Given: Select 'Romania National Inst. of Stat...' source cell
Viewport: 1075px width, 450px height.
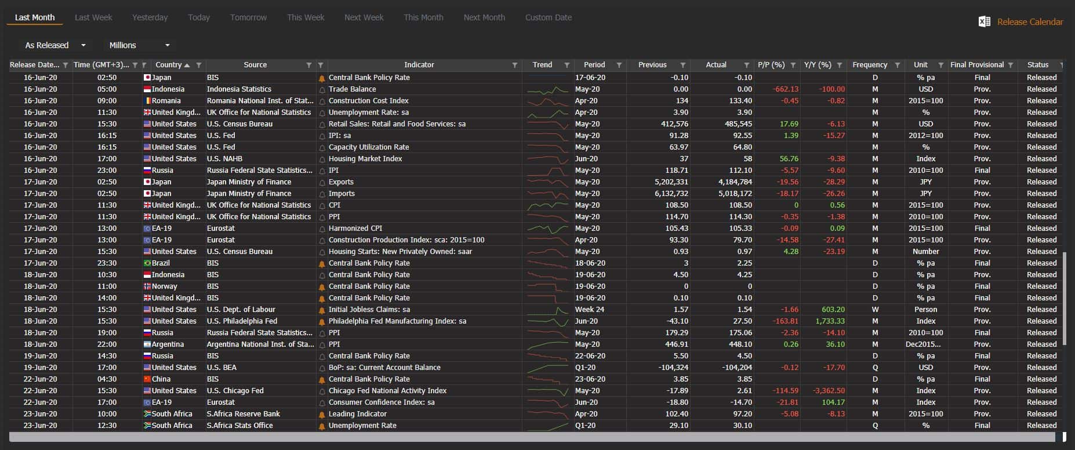Looking at the screenshot, I should pyautogui.click(x=260, y=101).
